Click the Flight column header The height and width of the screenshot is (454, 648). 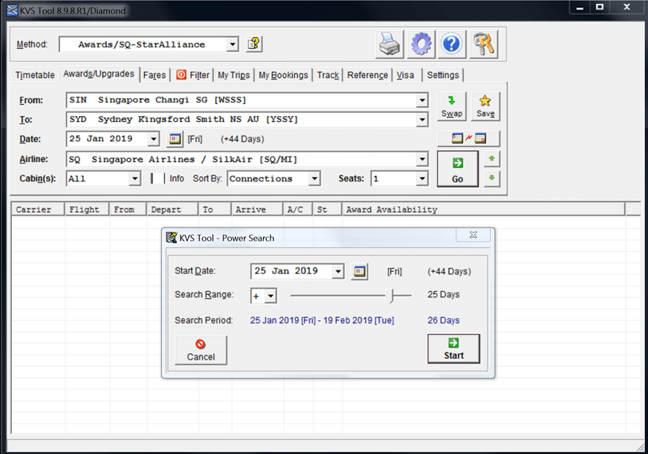pyautogui.click(x=87, y=210)
